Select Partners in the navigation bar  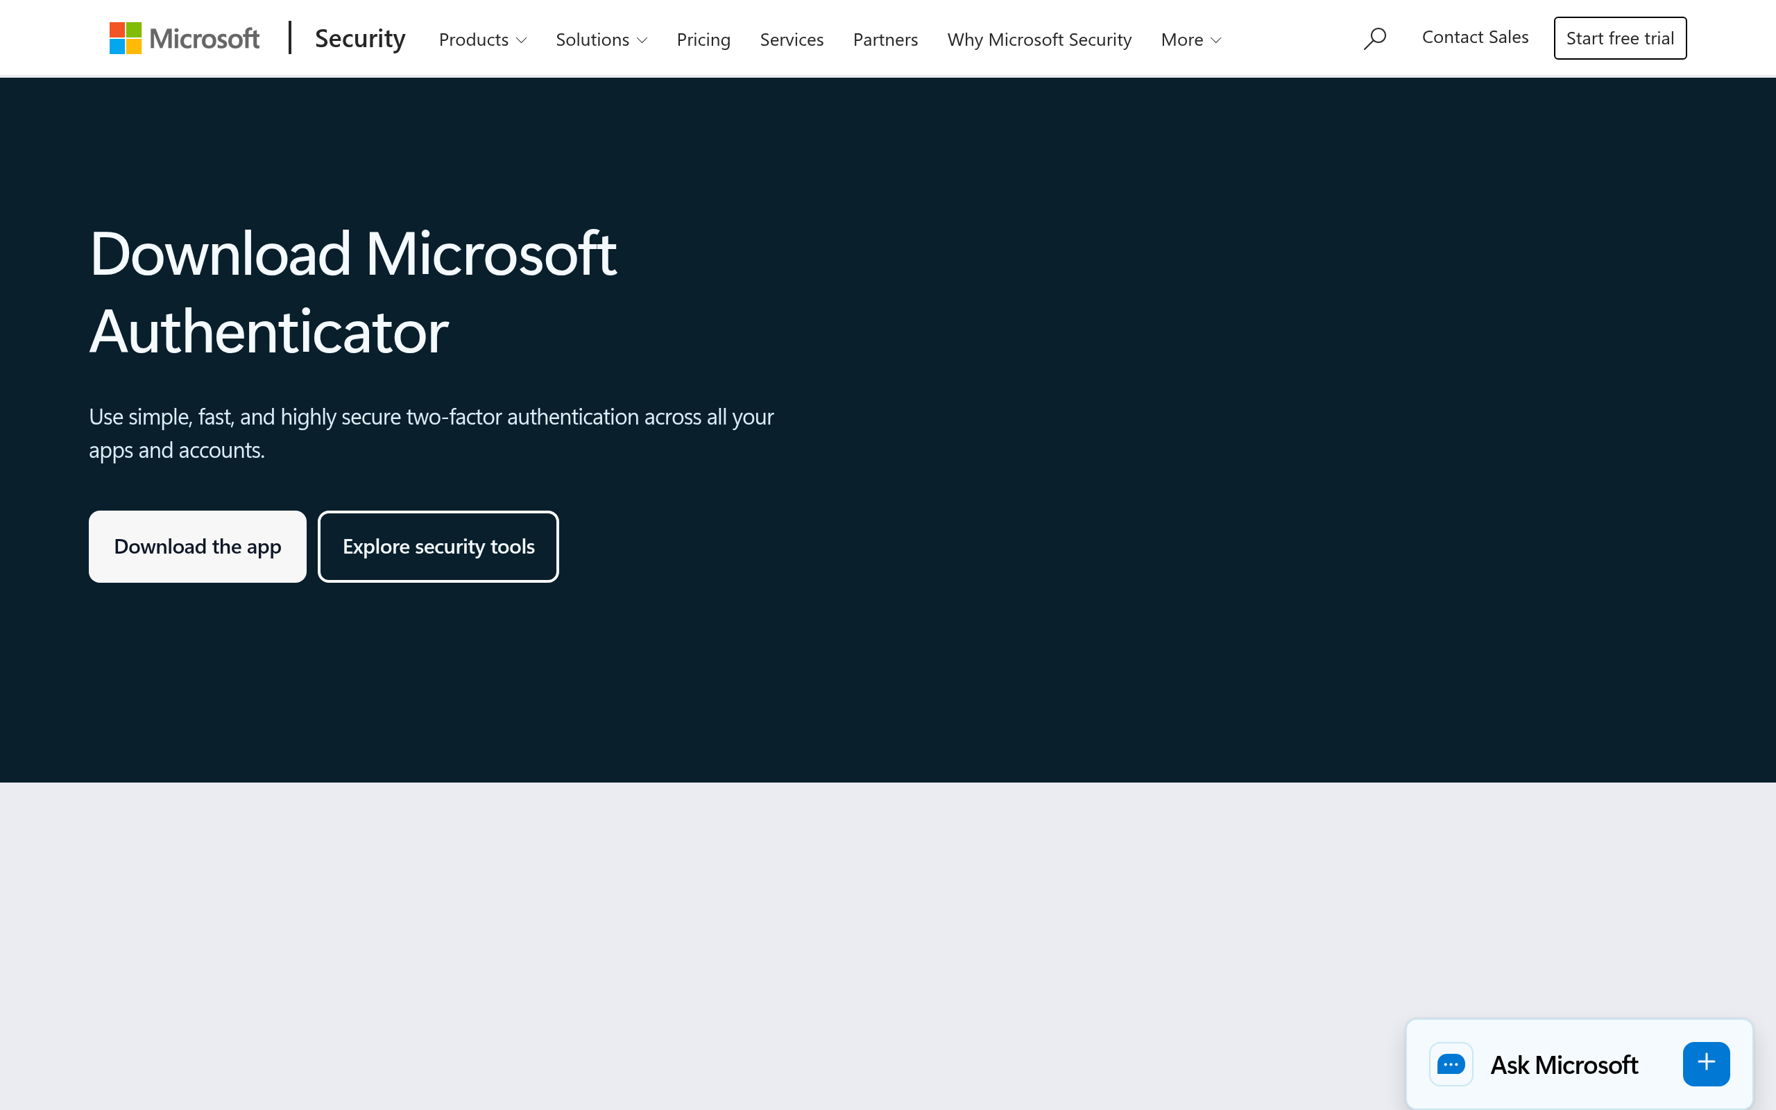pyautogui.click(x=885, y=40)
